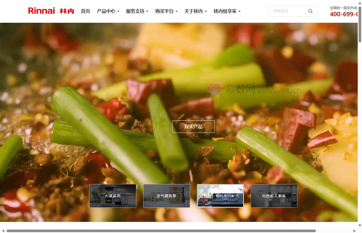Expand the 购买平台 menu
Image resolution: width=362 pixels, height=233 pixels.
(x=166, y=11)
